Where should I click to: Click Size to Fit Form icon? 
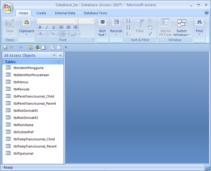165,23
